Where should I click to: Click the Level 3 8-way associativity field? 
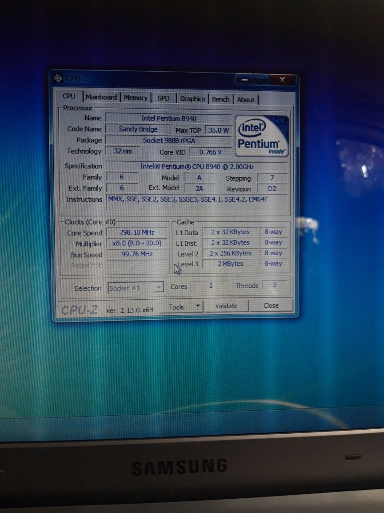(273, 264)
